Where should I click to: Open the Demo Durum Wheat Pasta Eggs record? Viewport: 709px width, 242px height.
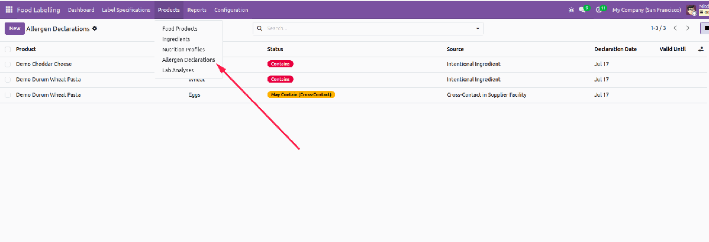coord(49,95)
